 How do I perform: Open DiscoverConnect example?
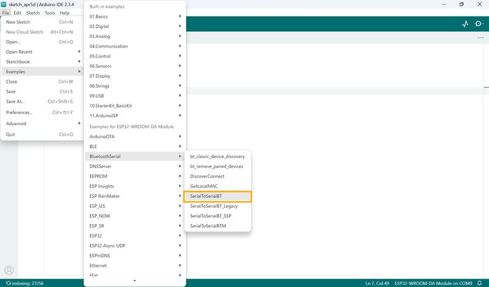click(218, 176)
